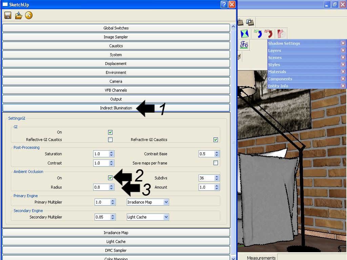Open the Shadow Settings panel header

[x=307, y=43]
